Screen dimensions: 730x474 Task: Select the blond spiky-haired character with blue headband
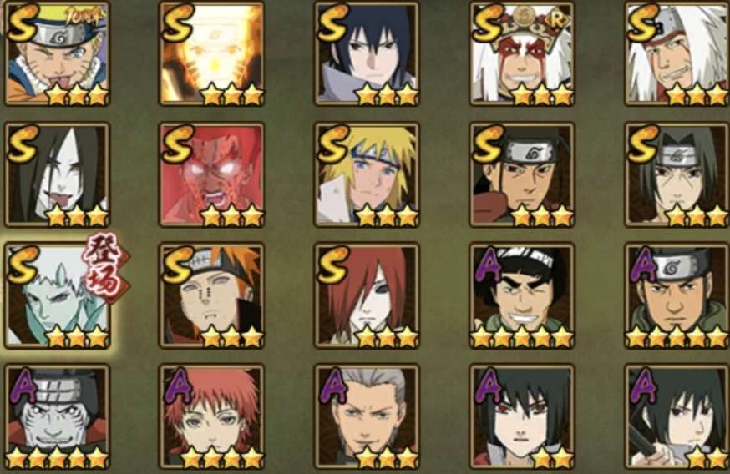pos(367,174)
